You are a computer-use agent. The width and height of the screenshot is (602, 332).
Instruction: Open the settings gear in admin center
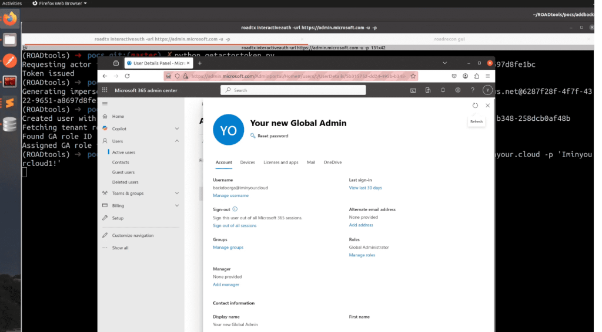click(x=457, y=90)
